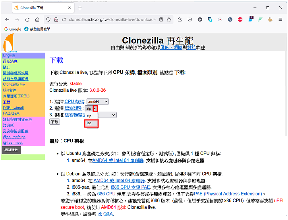Open the 檔案類別 zip dropdown arrow
The width and height of the screenshot is (288, 220).
pyautogui.click(x=95, y=108)
